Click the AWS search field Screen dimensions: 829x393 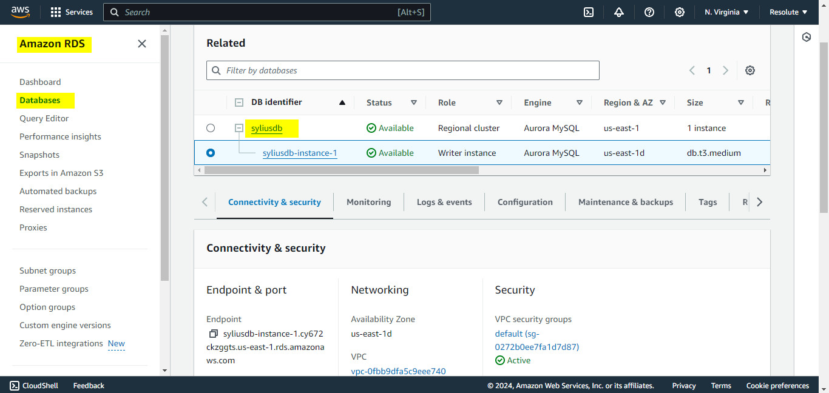coord(267,12)
